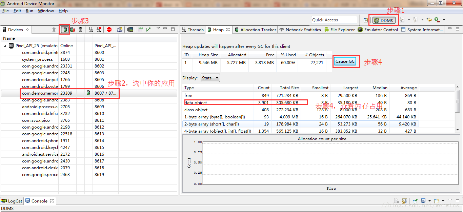Click the Screen Capture camera icon

coord(120,30)
